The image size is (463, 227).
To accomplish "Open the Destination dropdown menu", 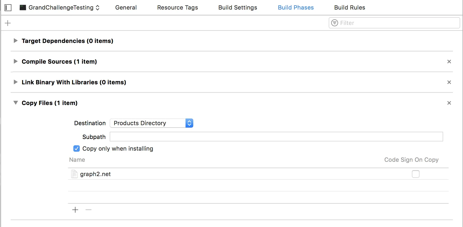I will (x=151, y=123).
